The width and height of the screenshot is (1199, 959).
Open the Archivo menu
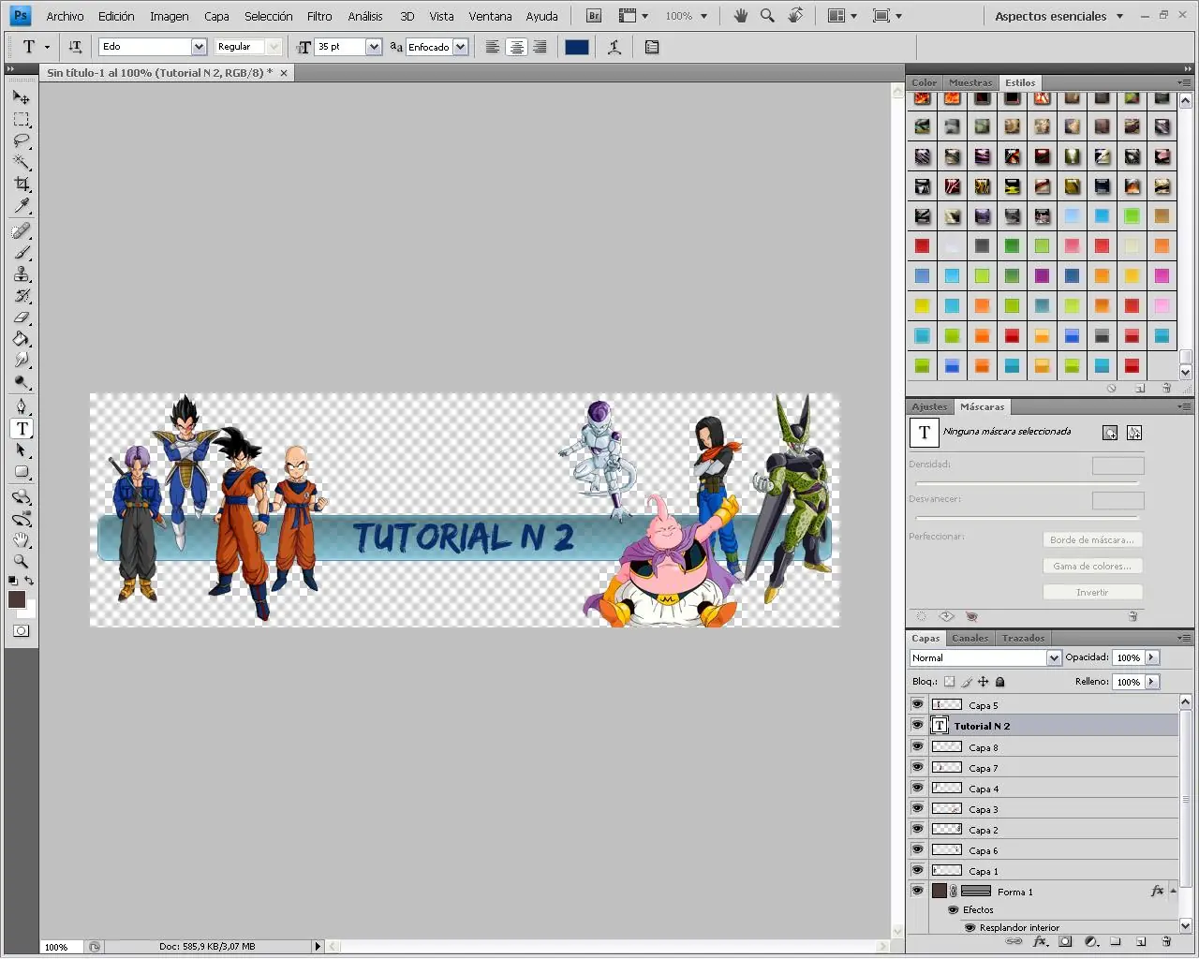[65, 16]
